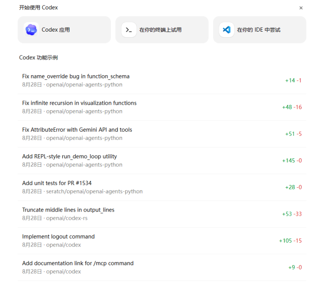
Task: Choose 在你的 IDE 中尝试 option
Action: (x=258, y=30)
